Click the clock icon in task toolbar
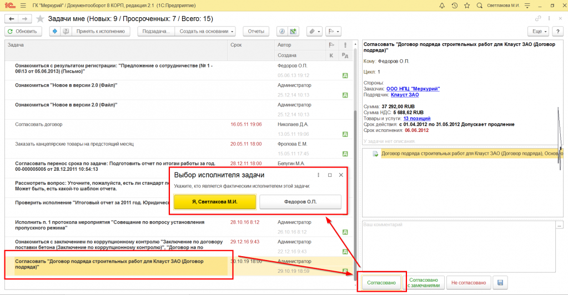Screen dimensions: 568x295 282,31
